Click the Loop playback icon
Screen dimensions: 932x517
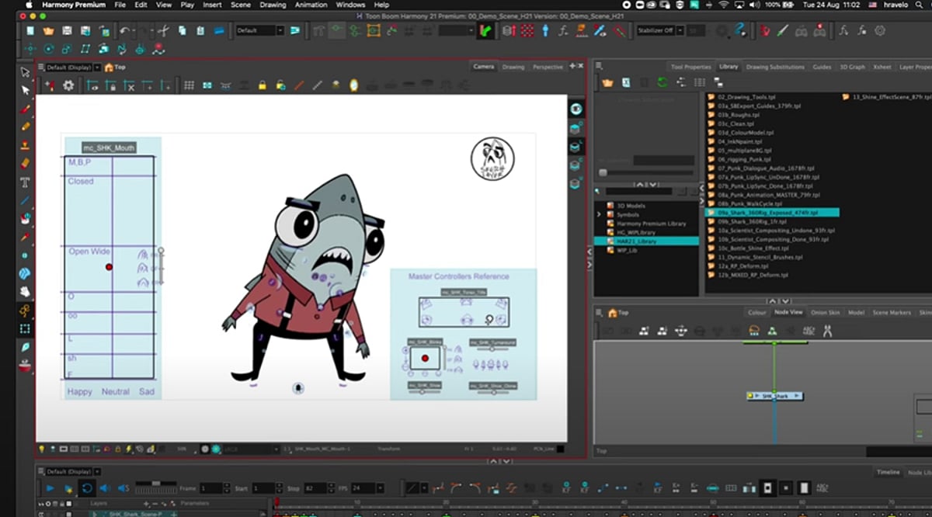[87, 488]
